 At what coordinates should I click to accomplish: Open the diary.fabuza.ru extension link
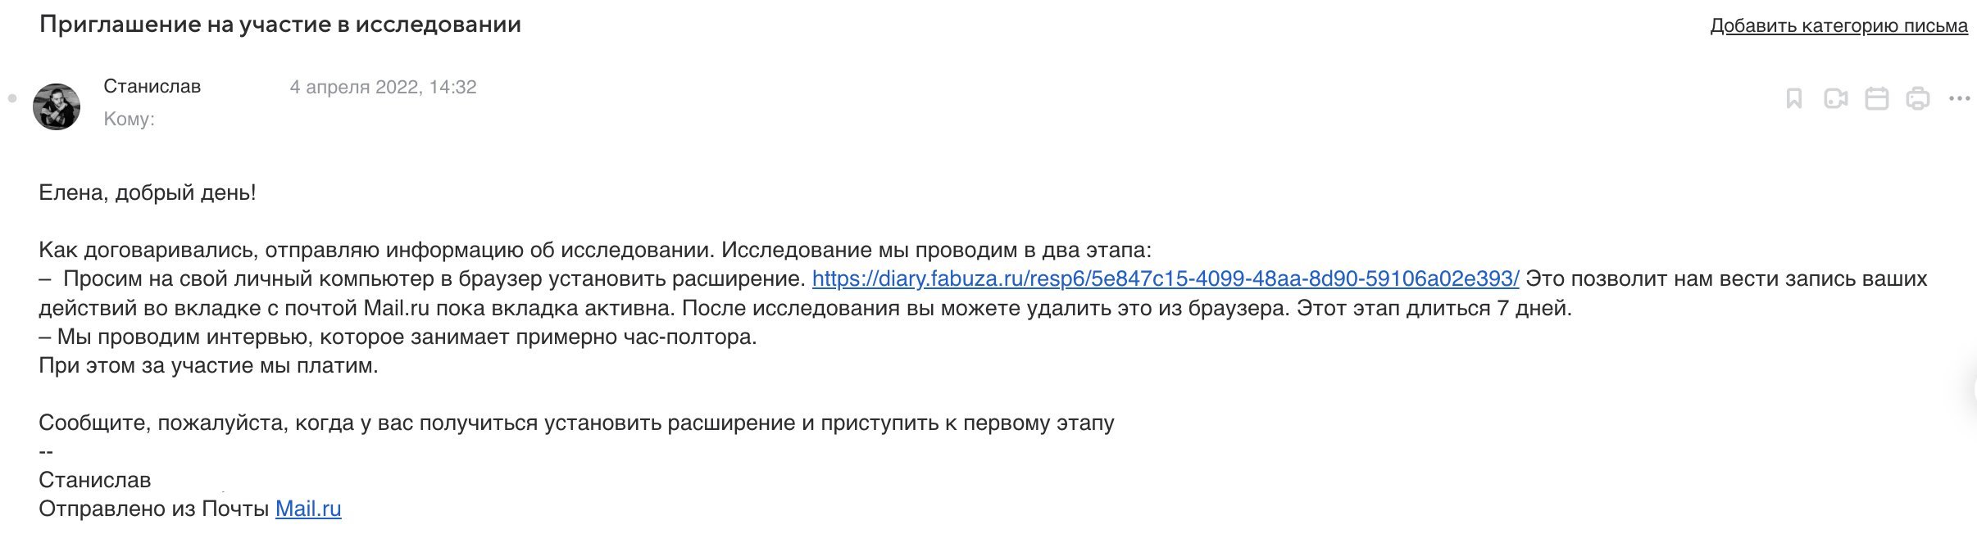coord(1165,279)
